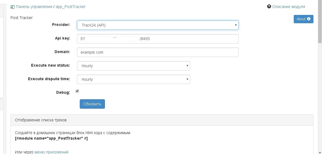This screenshot has width=322, height=154.
Task: Open the app_PostTracker breadcrumb link
Action: point(71,7)
